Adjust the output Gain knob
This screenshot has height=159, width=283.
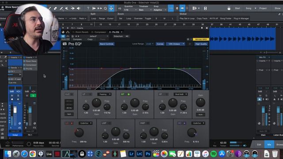click(200, 102)
